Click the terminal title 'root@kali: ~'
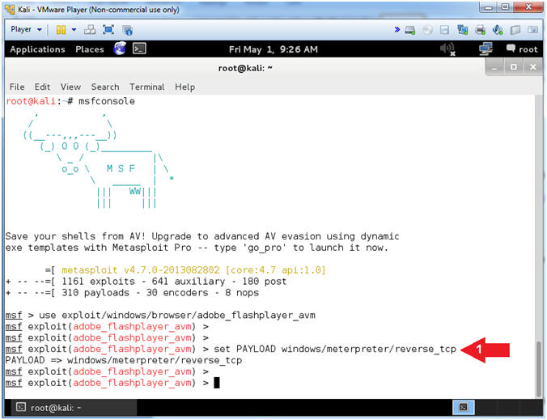Screen dimensions: 547x420 245,68
